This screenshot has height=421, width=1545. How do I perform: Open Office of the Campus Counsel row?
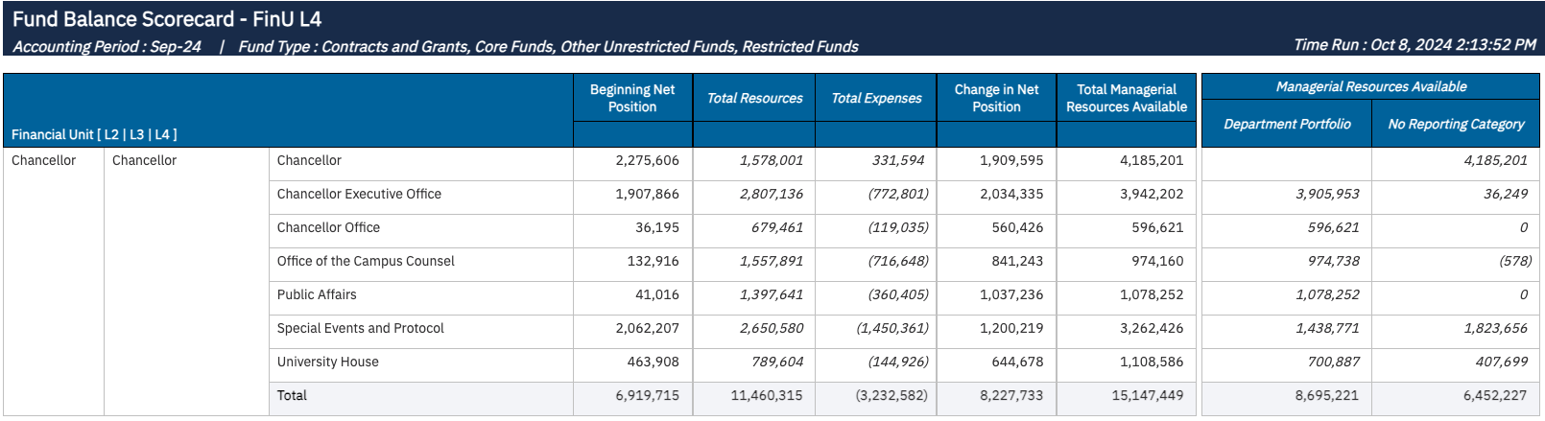click(x=366, y=261)
